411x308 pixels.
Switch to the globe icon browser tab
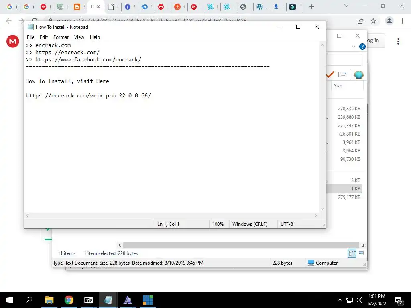243,7
